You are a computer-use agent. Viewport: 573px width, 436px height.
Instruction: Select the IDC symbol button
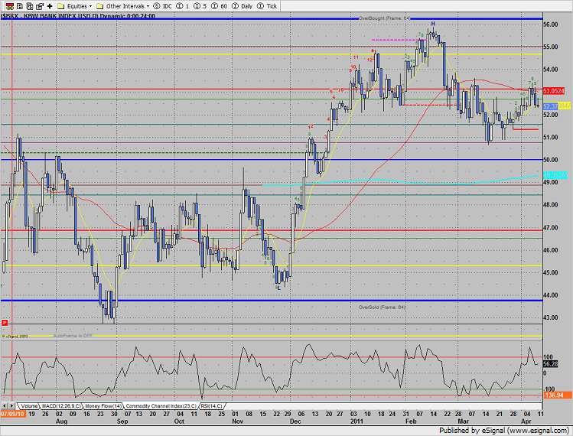click(x=163, y=6)
